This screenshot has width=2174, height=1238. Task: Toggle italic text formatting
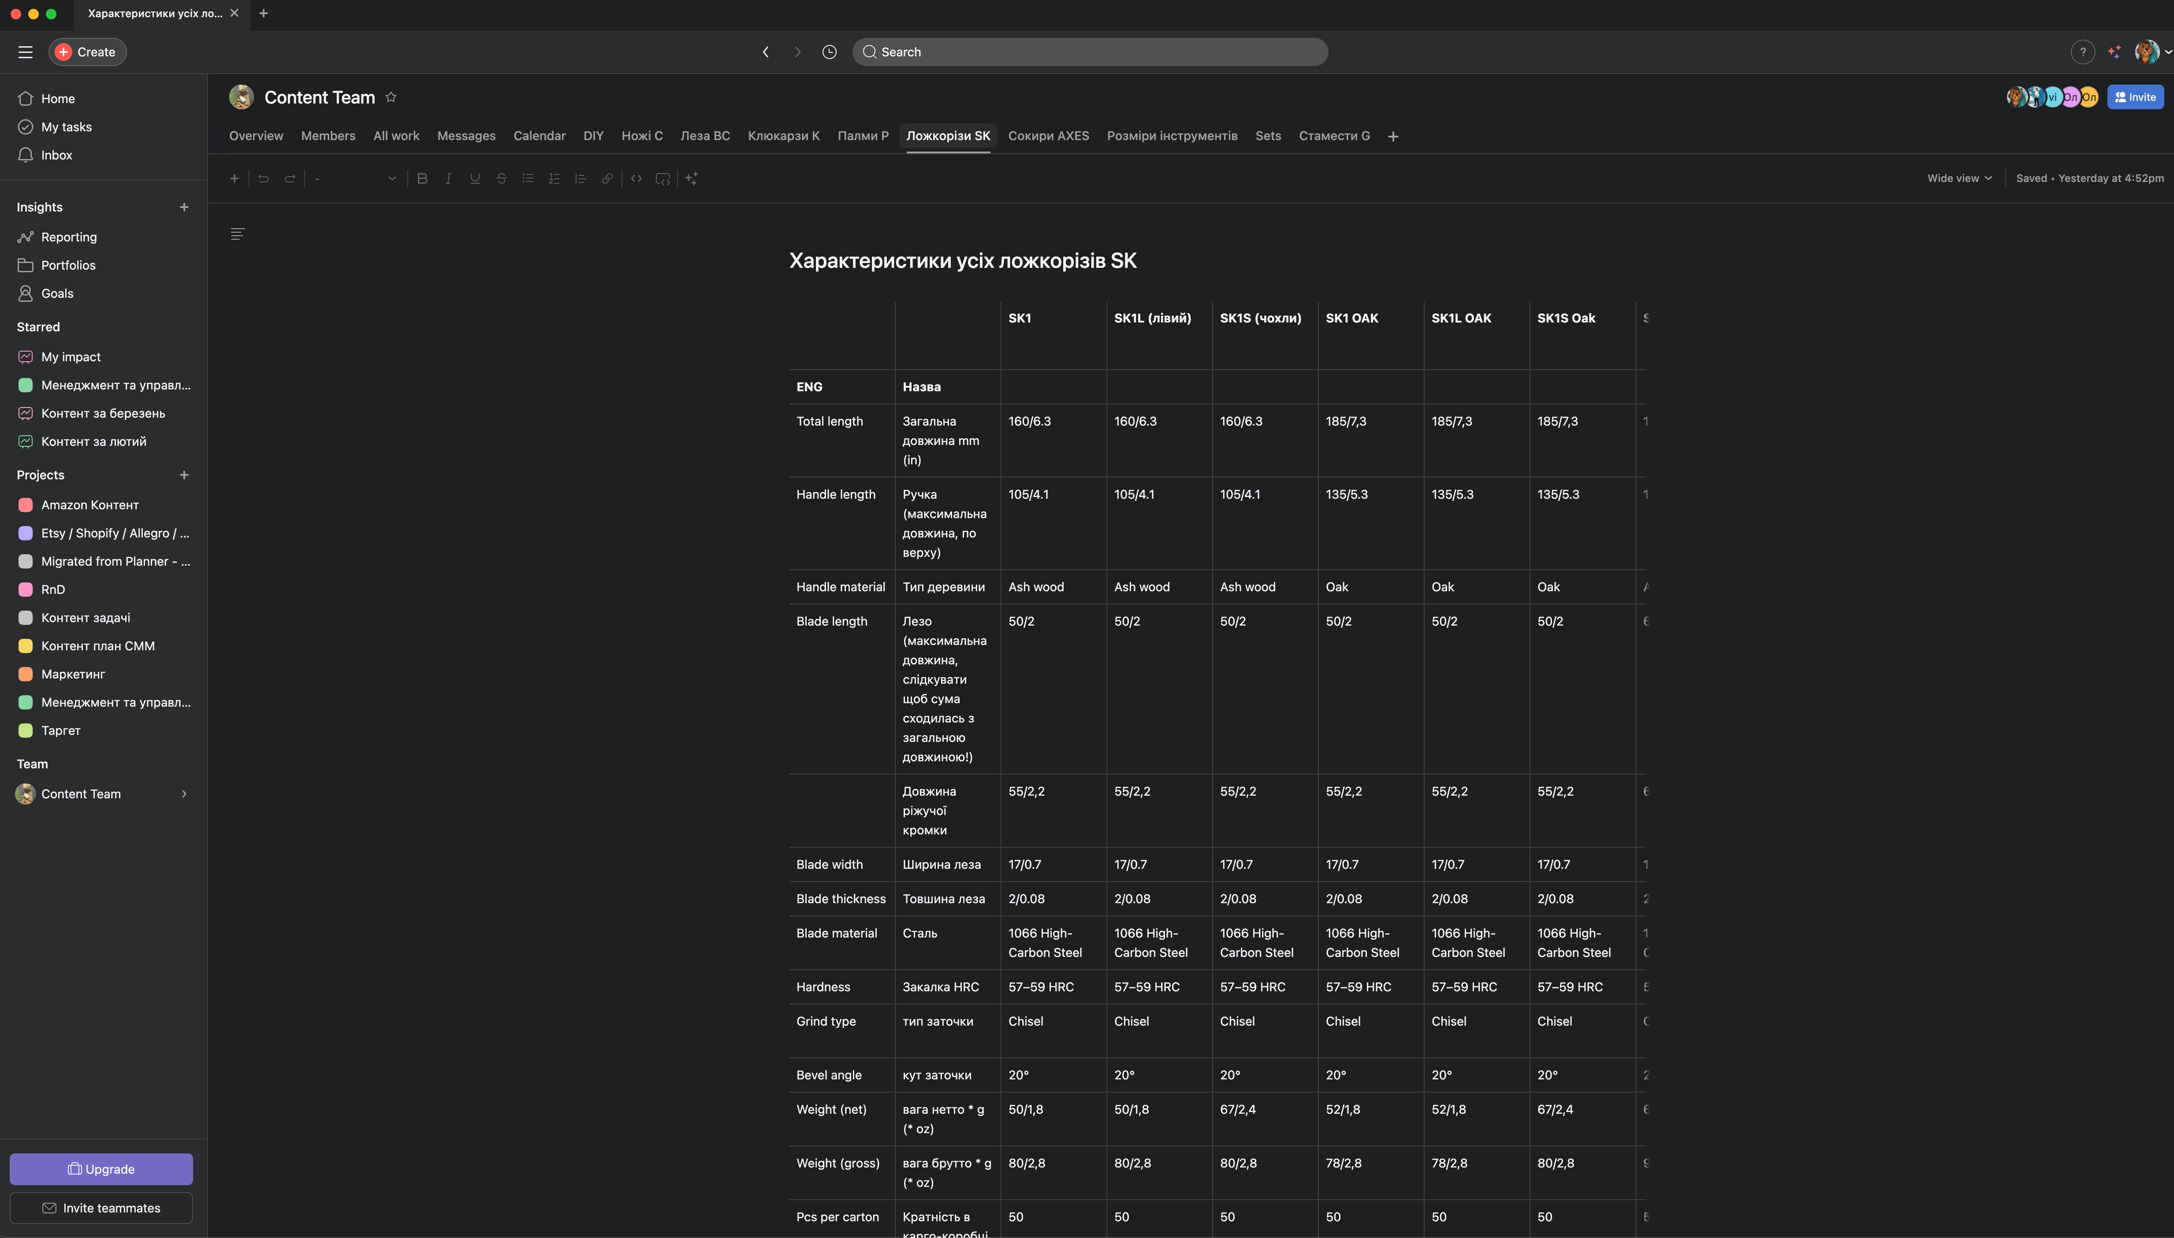(448, 178)
